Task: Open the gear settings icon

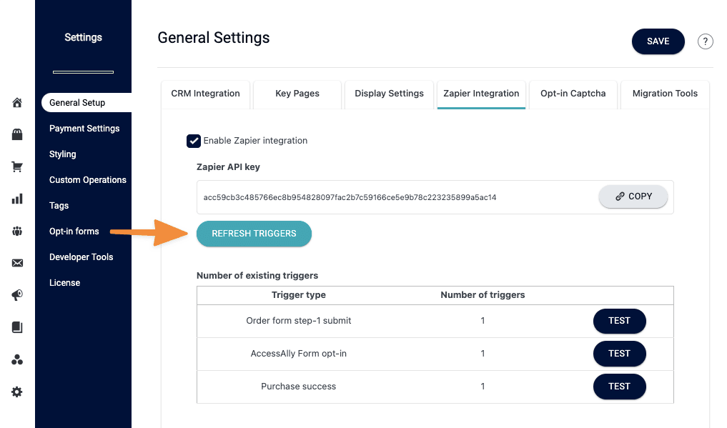Action: click(17, 392)
